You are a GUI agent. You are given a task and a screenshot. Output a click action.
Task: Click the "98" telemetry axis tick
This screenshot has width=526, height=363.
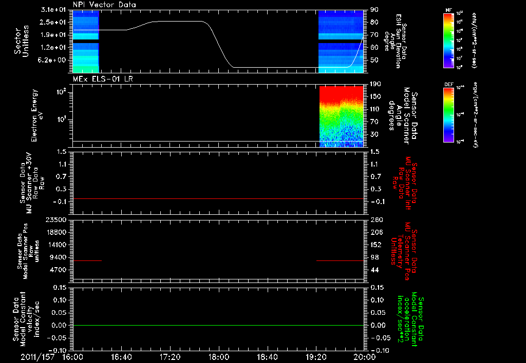[x=374, y=257]
